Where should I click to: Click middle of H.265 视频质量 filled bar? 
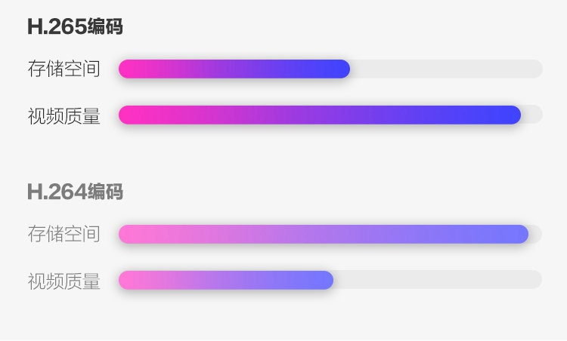pyautogui.click(x=320, y=115)
